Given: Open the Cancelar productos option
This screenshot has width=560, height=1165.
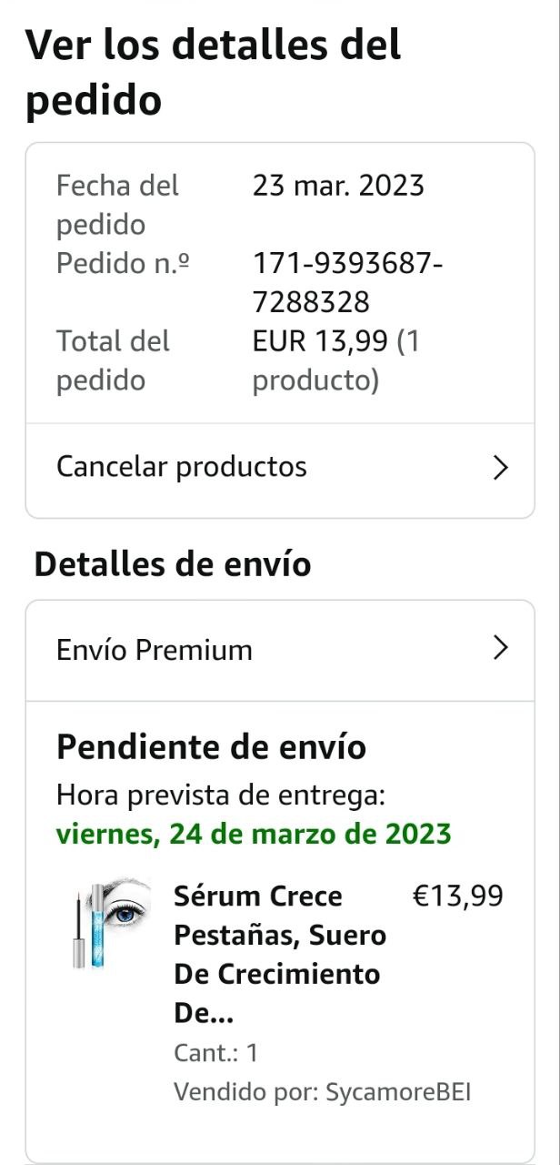Looking at the screenshot, I should tap(182, 467).
